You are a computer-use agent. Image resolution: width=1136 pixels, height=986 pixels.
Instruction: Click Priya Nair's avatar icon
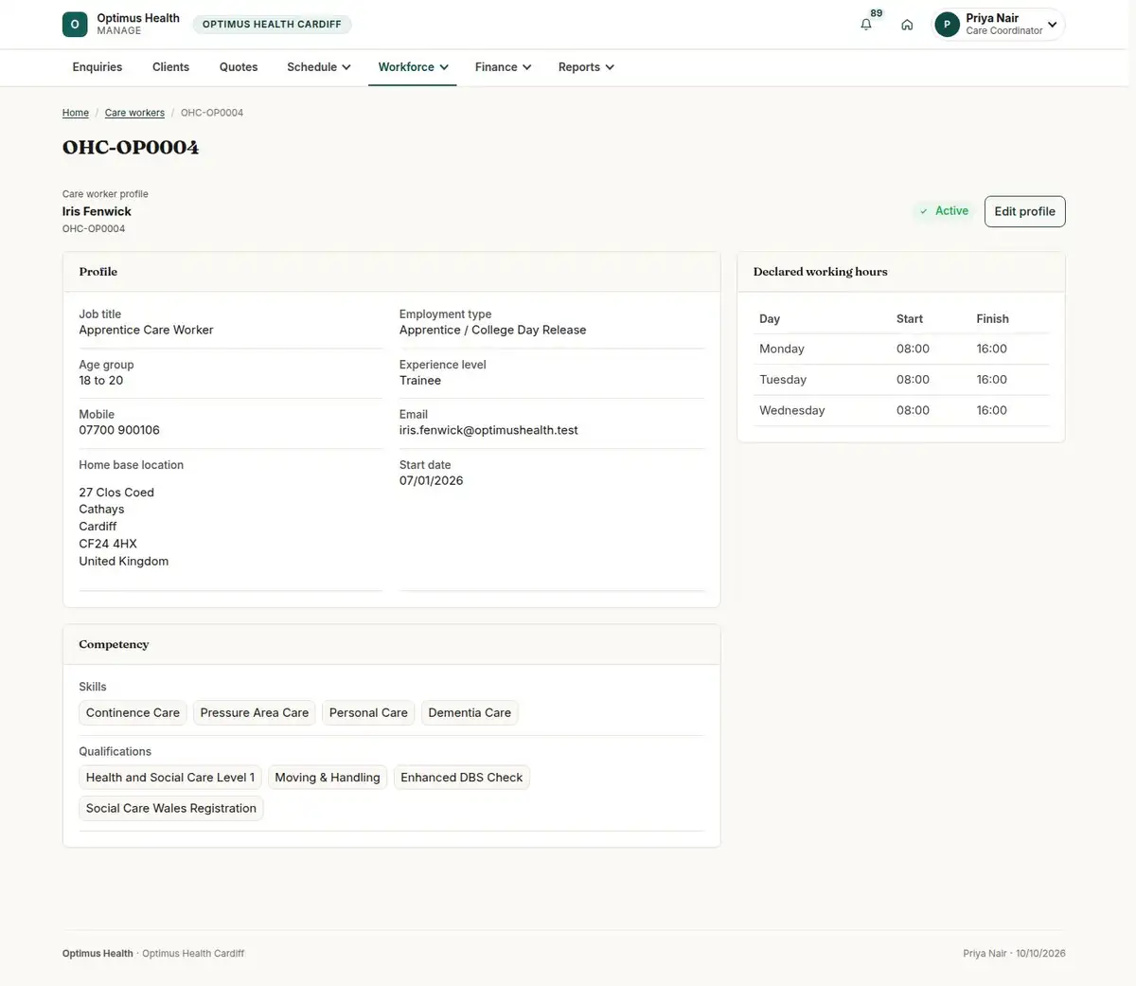coord(947,25)
